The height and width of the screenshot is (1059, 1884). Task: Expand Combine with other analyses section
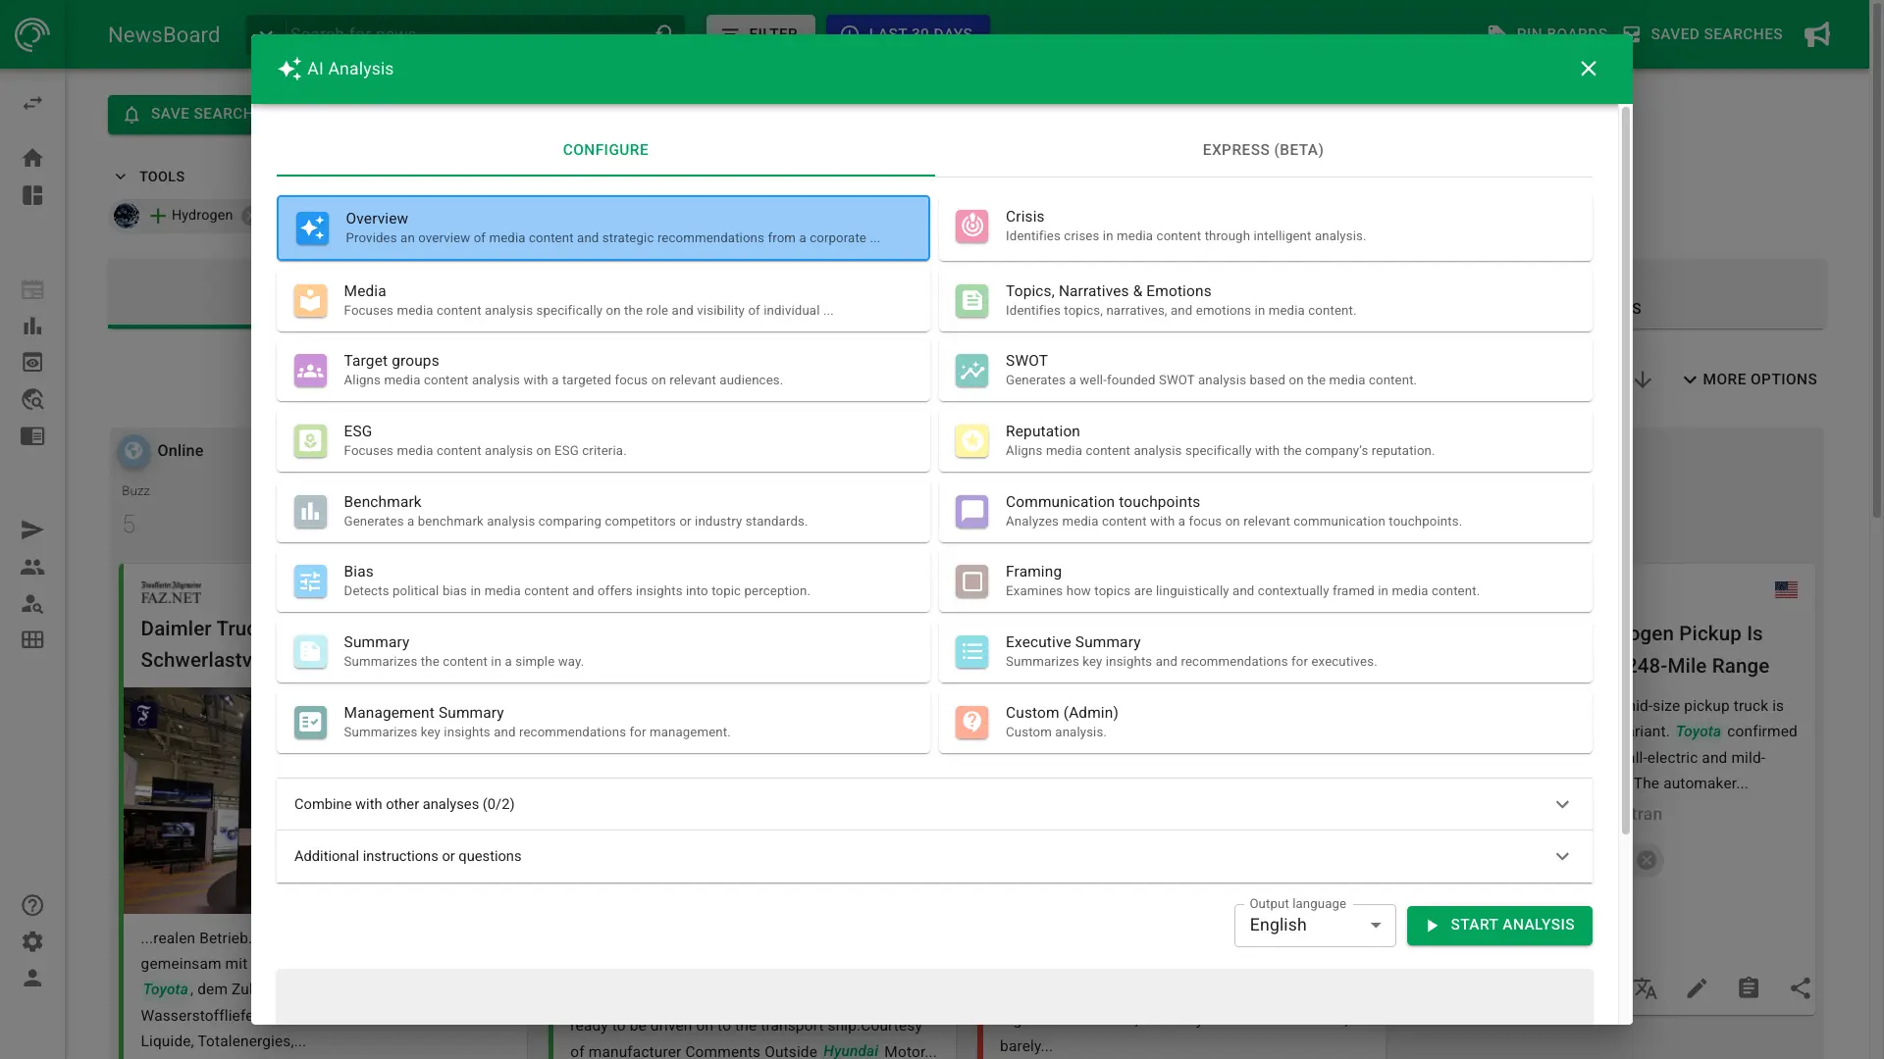click(x=934, y=804)
